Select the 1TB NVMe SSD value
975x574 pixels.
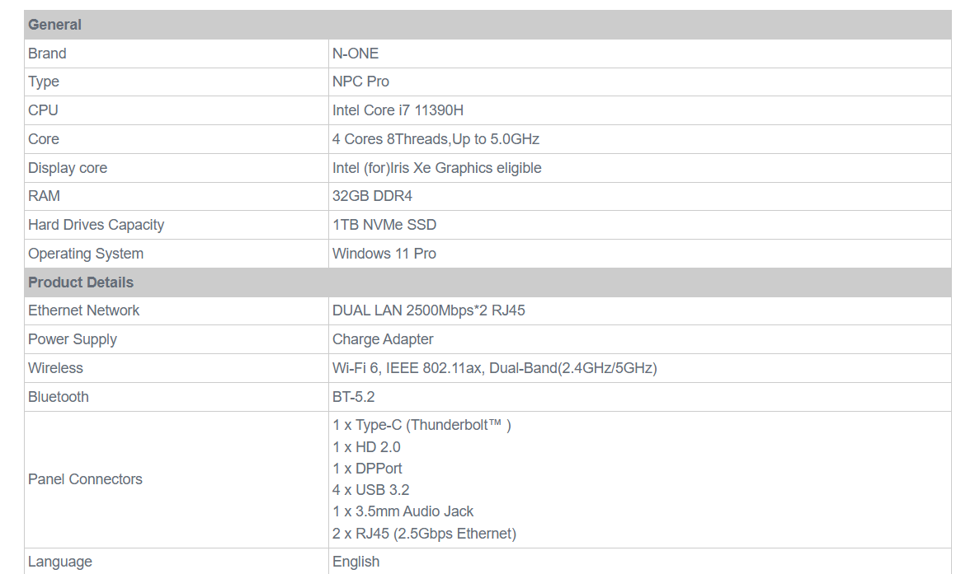point(384,225)
